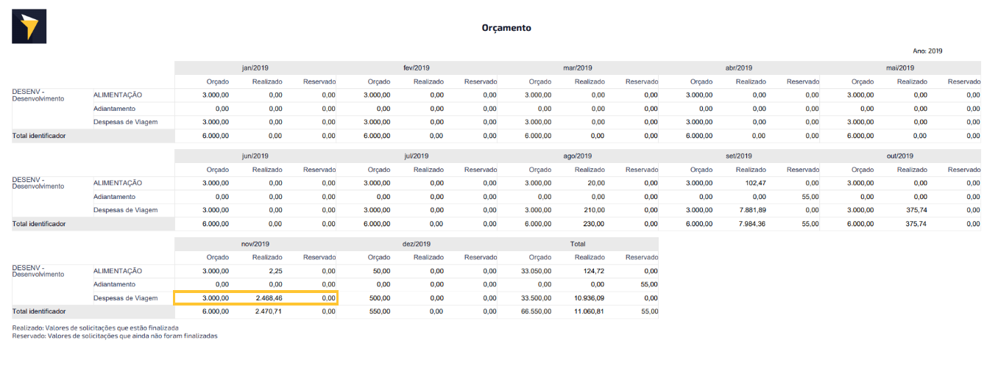984x365 pixels.
Task: Select the fev/2019 month header
Action: point(417,68)
